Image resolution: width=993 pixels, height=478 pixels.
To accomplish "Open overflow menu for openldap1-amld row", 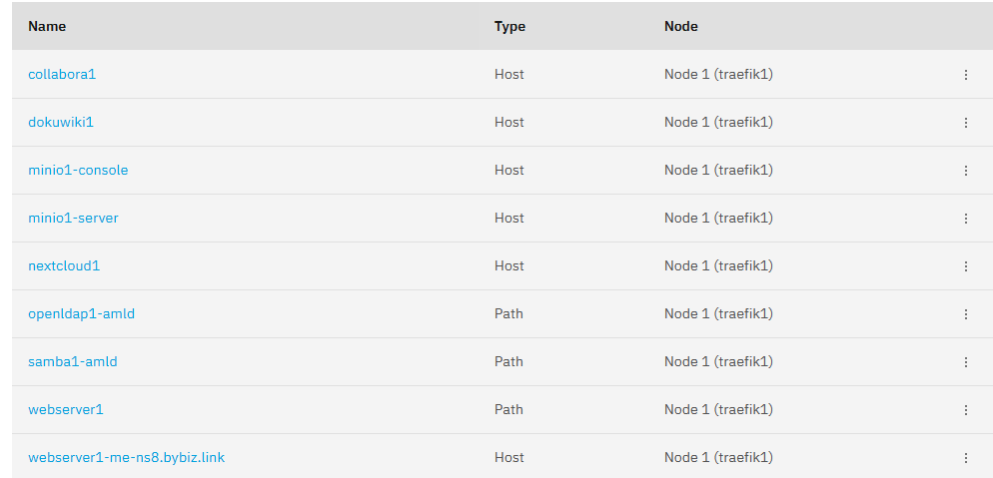I will 966,313.
